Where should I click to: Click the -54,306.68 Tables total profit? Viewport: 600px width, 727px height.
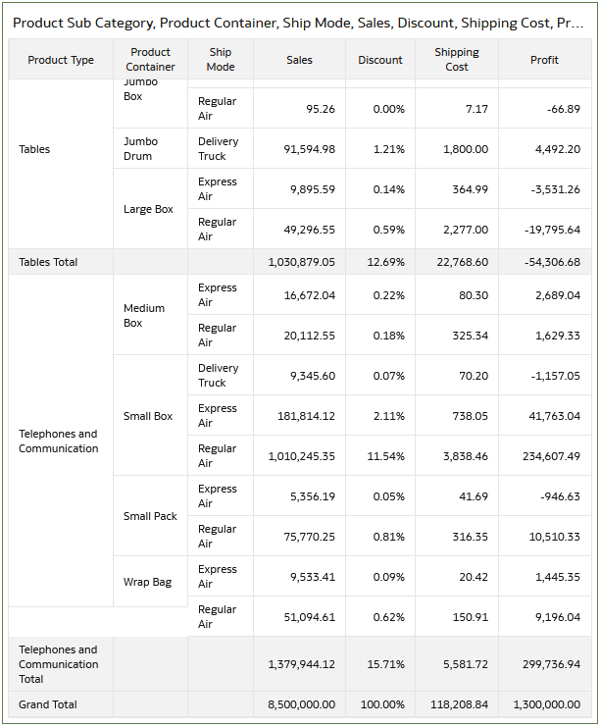[552, 262]
